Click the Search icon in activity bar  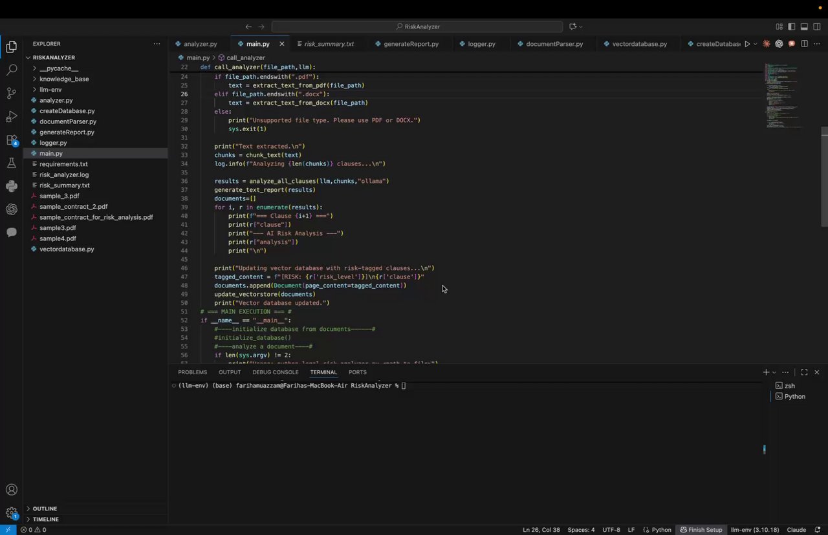pos(11,70)
